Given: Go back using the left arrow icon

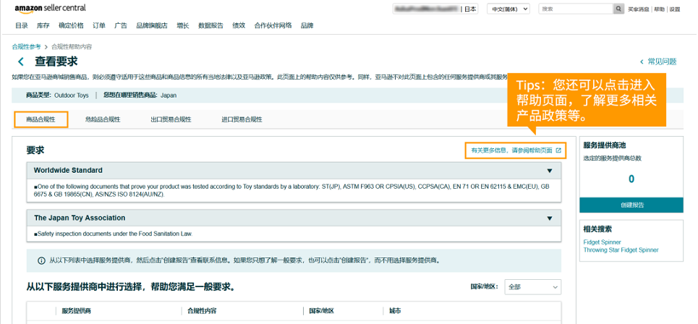Looking at the screenshot, I should click(x=21, y=62).
